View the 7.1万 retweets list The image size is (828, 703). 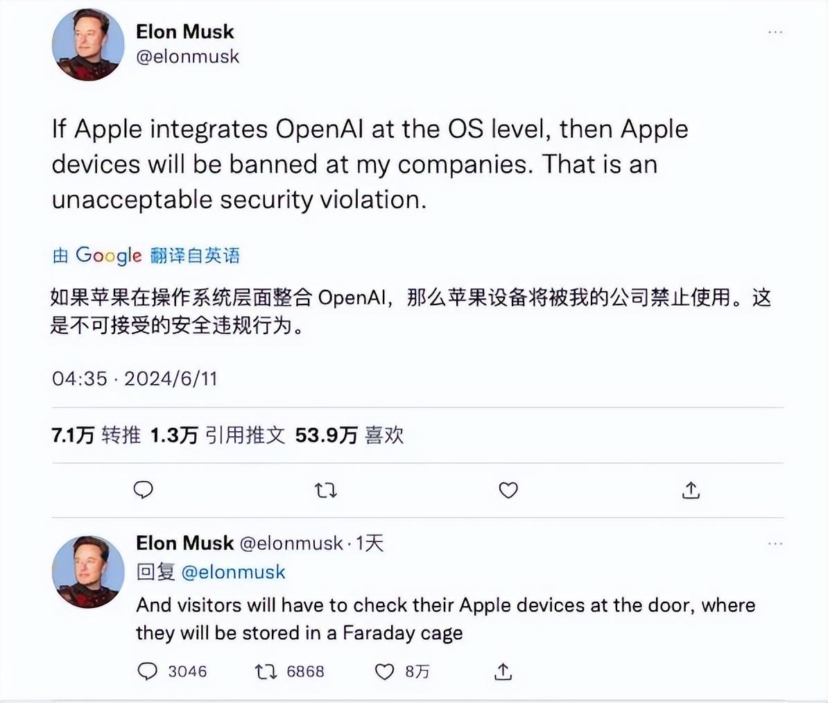click(x=96, y=435)
